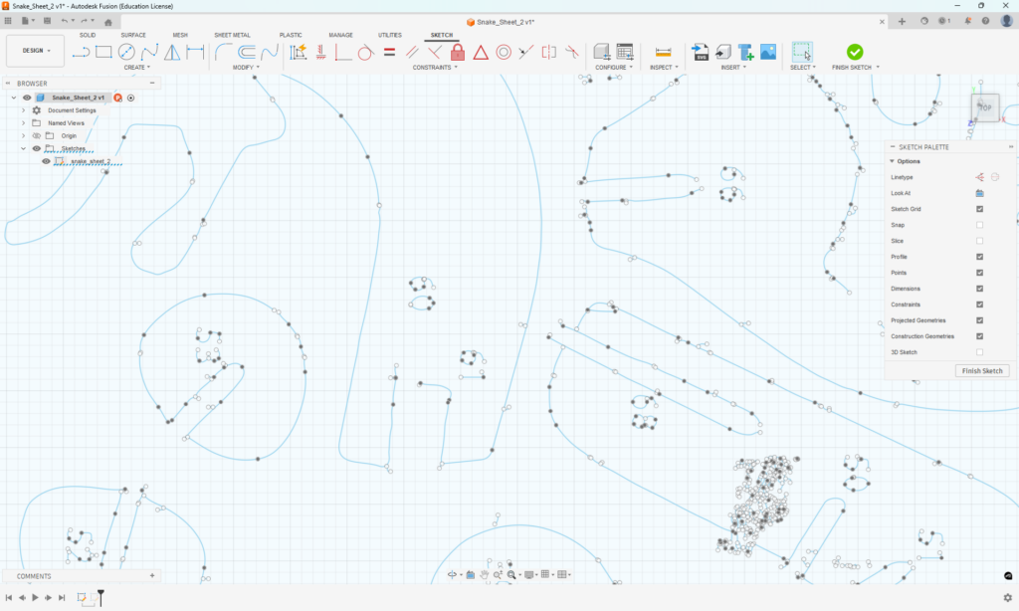Expand the Origin folder in Browser

pyautogui.click(x=23, y=135)
